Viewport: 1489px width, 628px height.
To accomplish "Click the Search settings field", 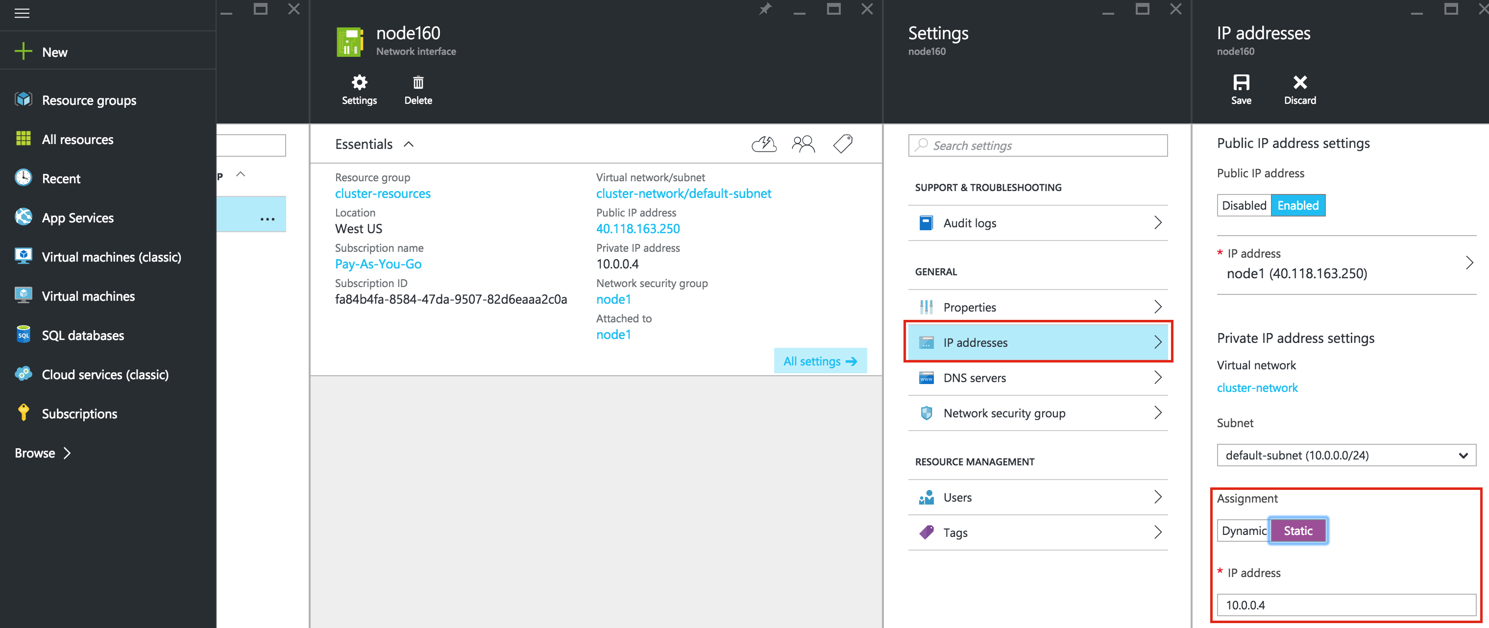I will pyautogui.click(x=1038, y=145).
